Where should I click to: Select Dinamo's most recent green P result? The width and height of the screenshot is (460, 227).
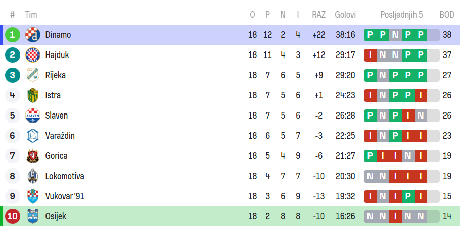tap(421, 35)
